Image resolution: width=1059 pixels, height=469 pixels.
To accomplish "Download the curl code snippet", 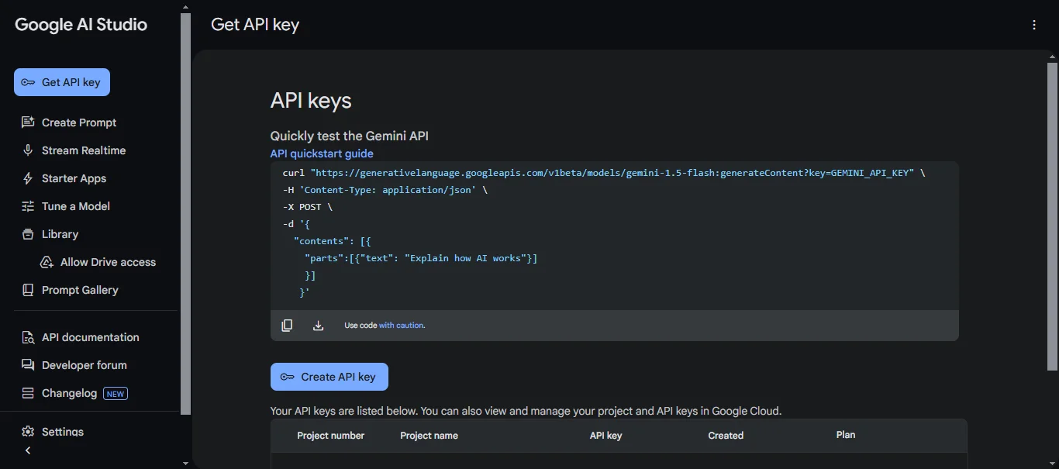I will click(x=318, y=326).
